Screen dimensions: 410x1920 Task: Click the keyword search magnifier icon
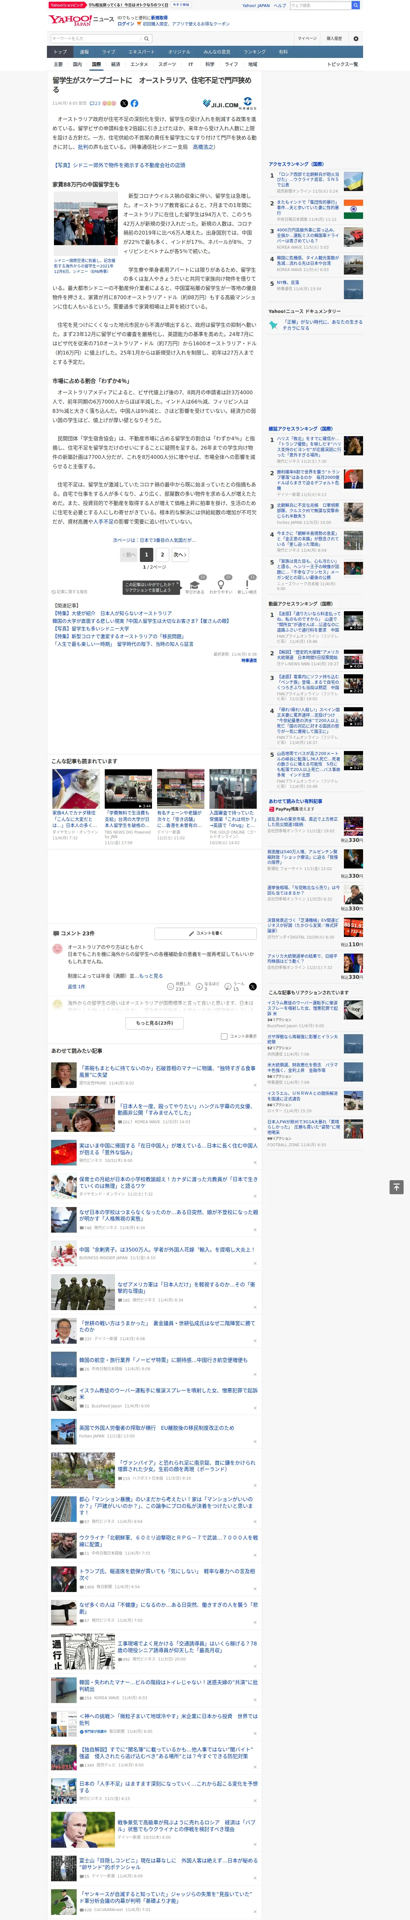pos(147,39)
